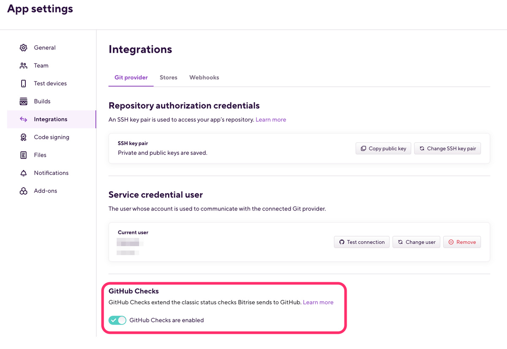Open Learn more link for GitHub Checks

318,303
